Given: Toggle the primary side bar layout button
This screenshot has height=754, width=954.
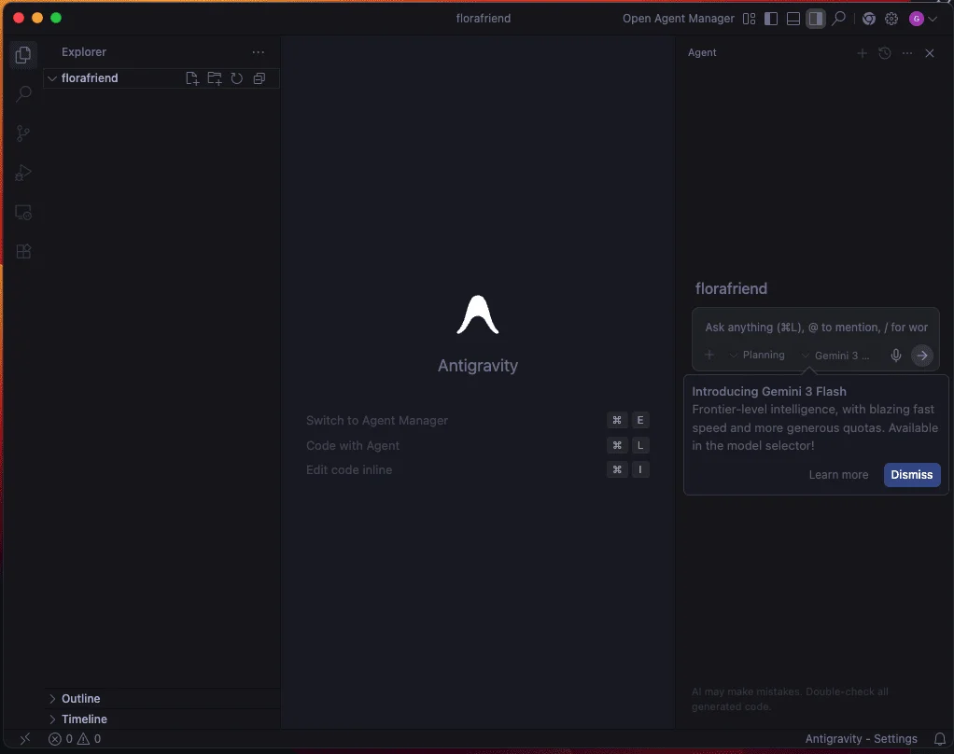Looking at the screenshot, I should (x=771, y=19).
